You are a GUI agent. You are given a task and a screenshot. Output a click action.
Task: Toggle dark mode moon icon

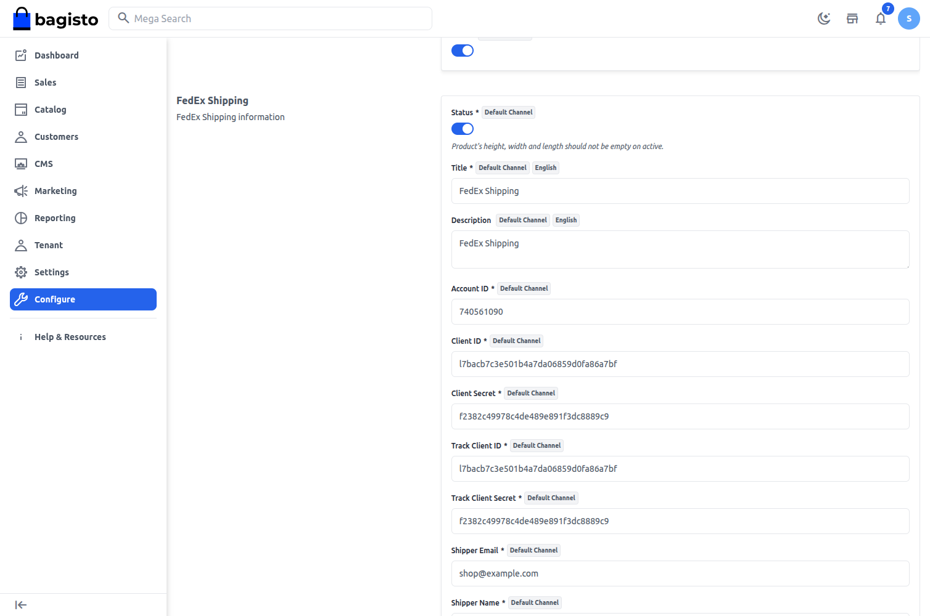(x=824, y=18)
